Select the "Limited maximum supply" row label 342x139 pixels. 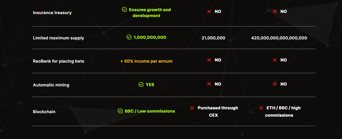tap(58, 38)
